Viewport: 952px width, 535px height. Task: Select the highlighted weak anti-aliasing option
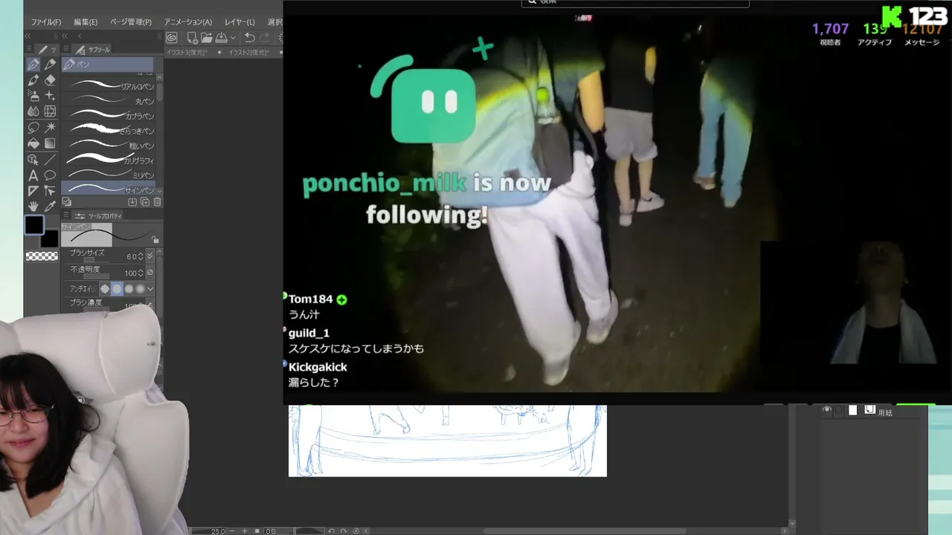tap(117, 288)
